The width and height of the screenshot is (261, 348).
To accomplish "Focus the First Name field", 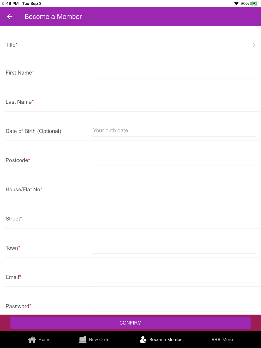I will 174,73.
